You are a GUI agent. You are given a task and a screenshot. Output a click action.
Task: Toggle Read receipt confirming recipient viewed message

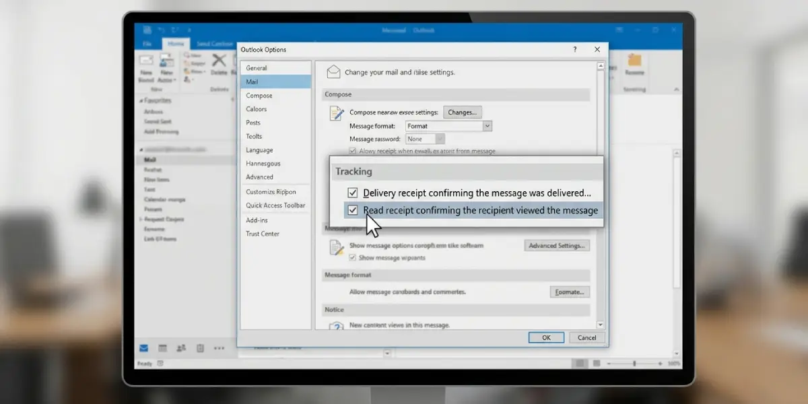tap(352, 210)
